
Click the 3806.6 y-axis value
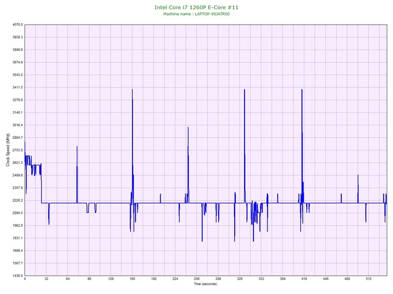[x=18, y=50]
